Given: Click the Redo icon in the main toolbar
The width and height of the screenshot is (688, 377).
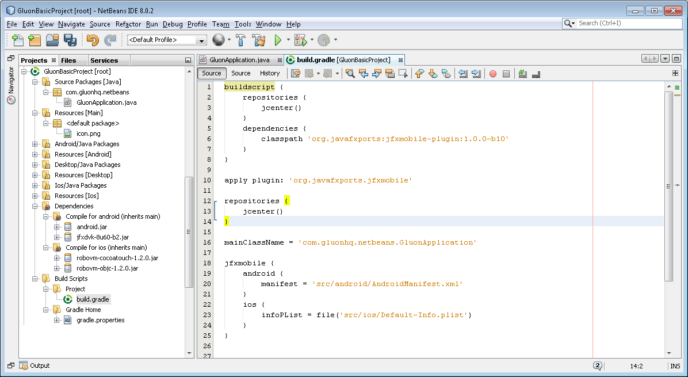Looking at the screenshot, I should pos(110,40).
